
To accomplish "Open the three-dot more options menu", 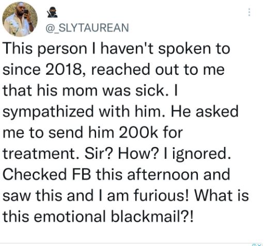I will tap(249, 12).
